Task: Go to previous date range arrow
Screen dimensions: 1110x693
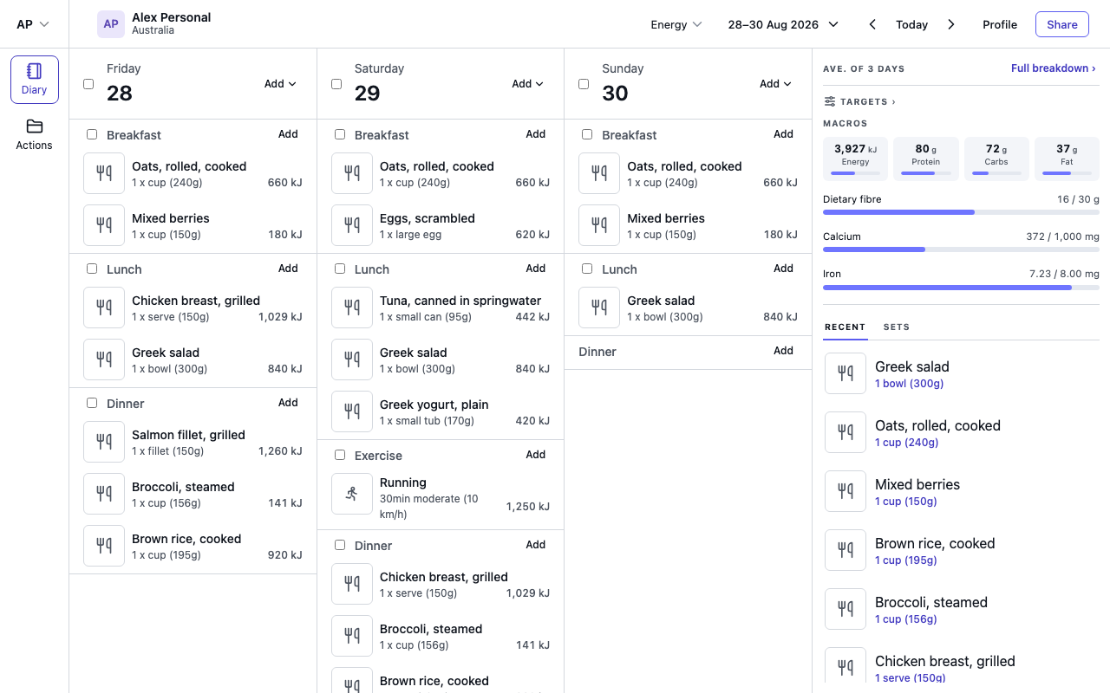Action: click(872, 24)
